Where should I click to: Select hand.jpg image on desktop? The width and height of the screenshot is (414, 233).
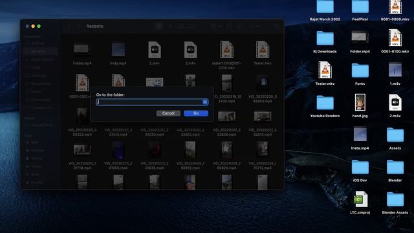(360, 105)
